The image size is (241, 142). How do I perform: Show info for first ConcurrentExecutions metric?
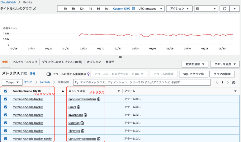click(99, 99)
